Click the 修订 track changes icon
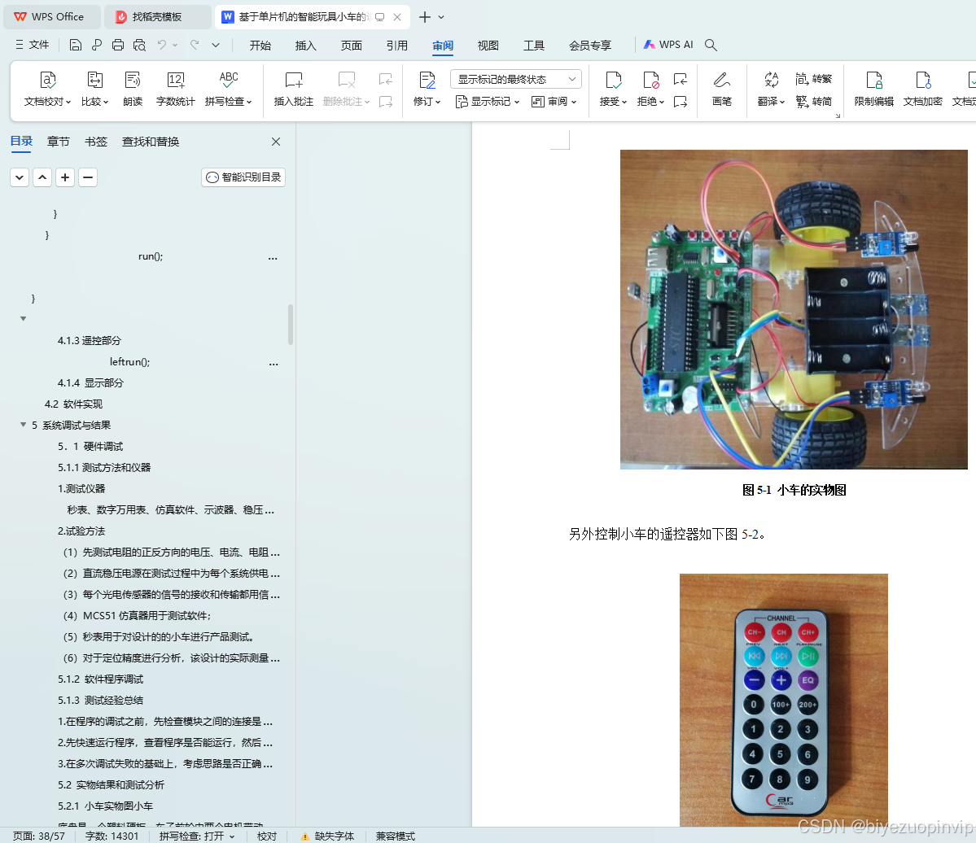 coord(427,80)
